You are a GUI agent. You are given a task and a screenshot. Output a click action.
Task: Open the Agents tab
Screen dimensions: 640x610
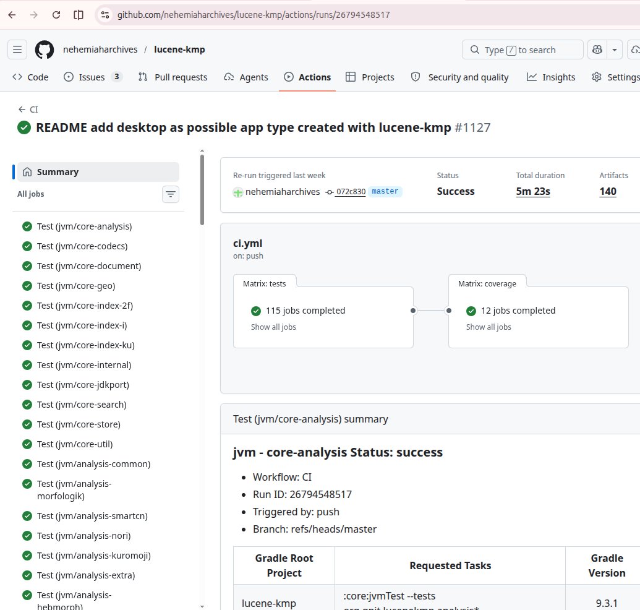[246, 77]
